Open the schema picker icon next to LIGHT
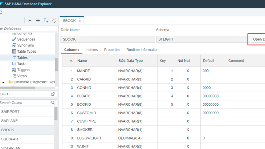The width and height of the screenshot is (265, 149). point(53,94)
